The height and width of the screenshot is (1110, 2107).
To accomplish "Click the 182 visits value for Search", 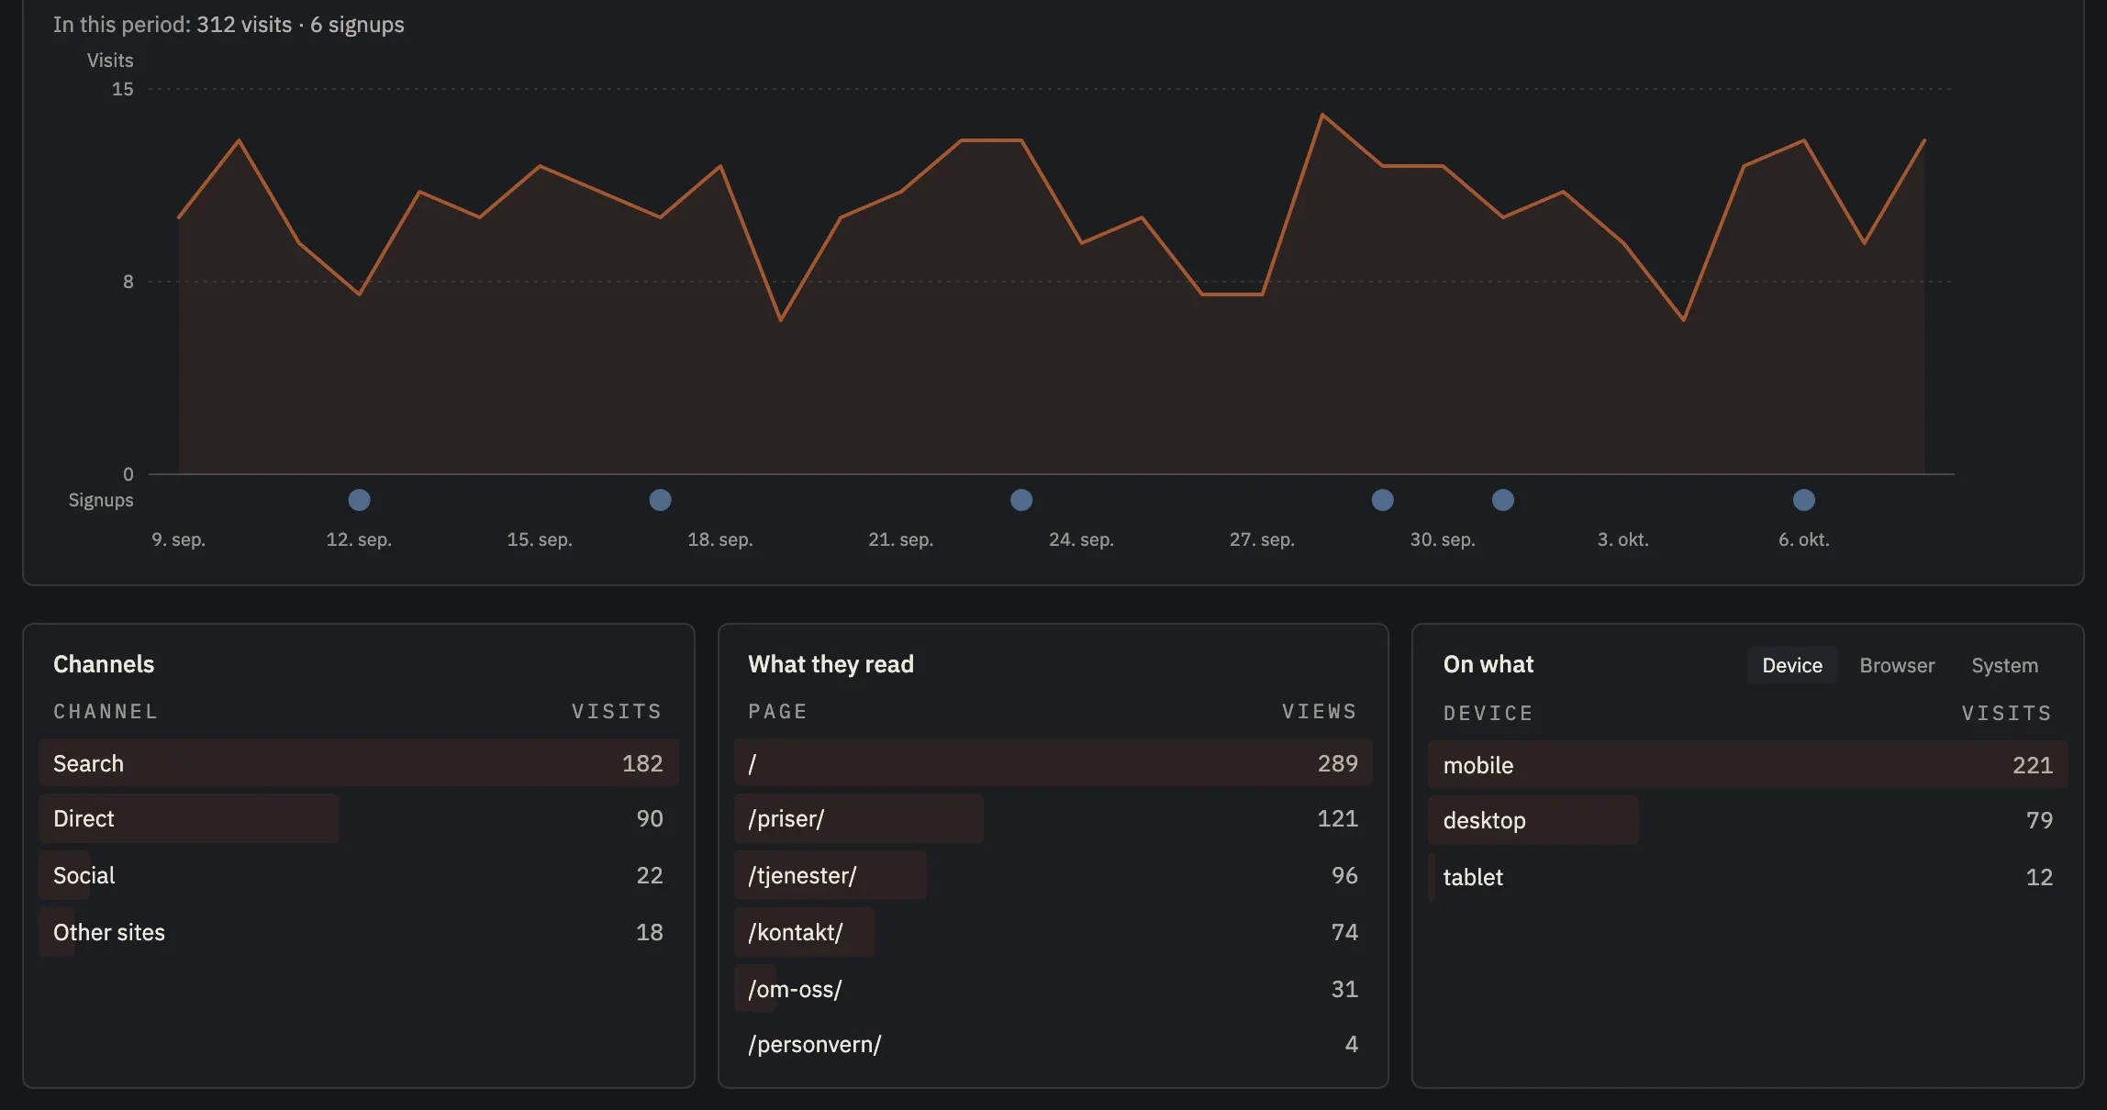I will pos(642,763).
